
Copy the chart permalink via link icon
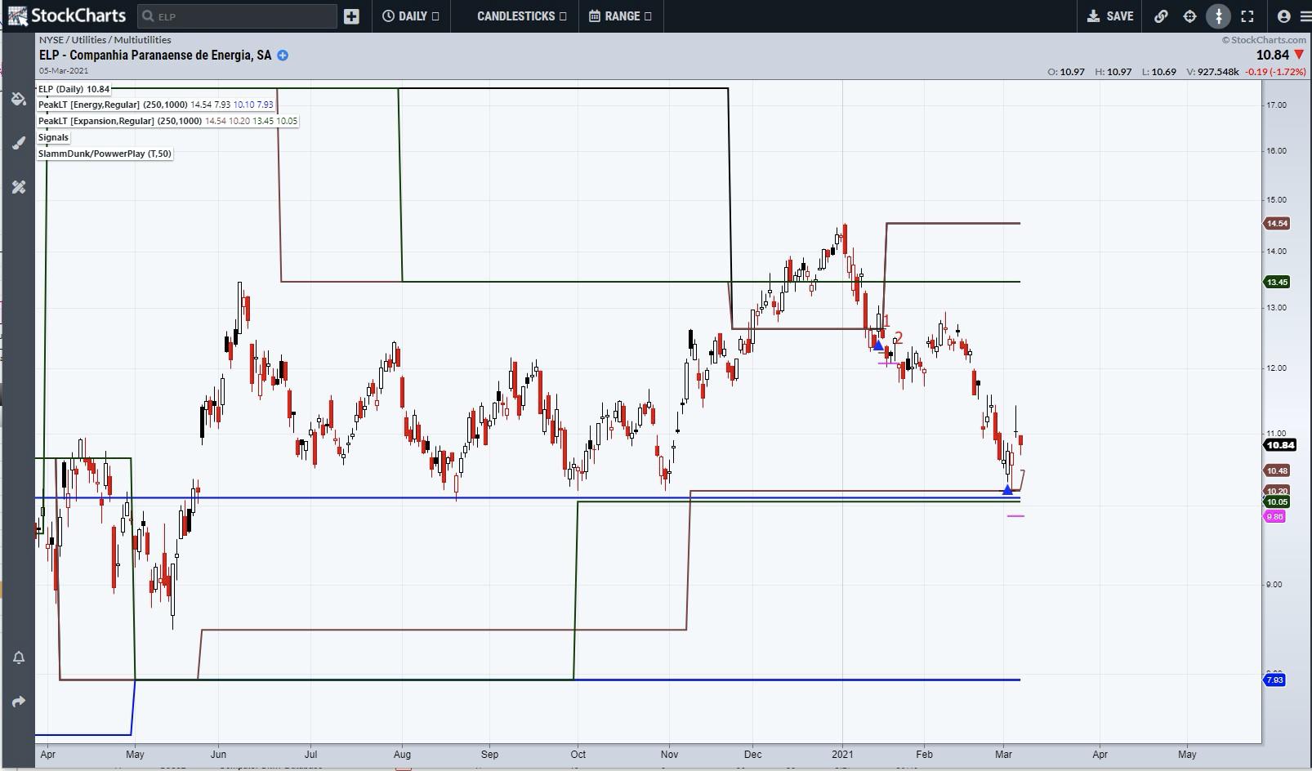click(x=1160, y=16)
